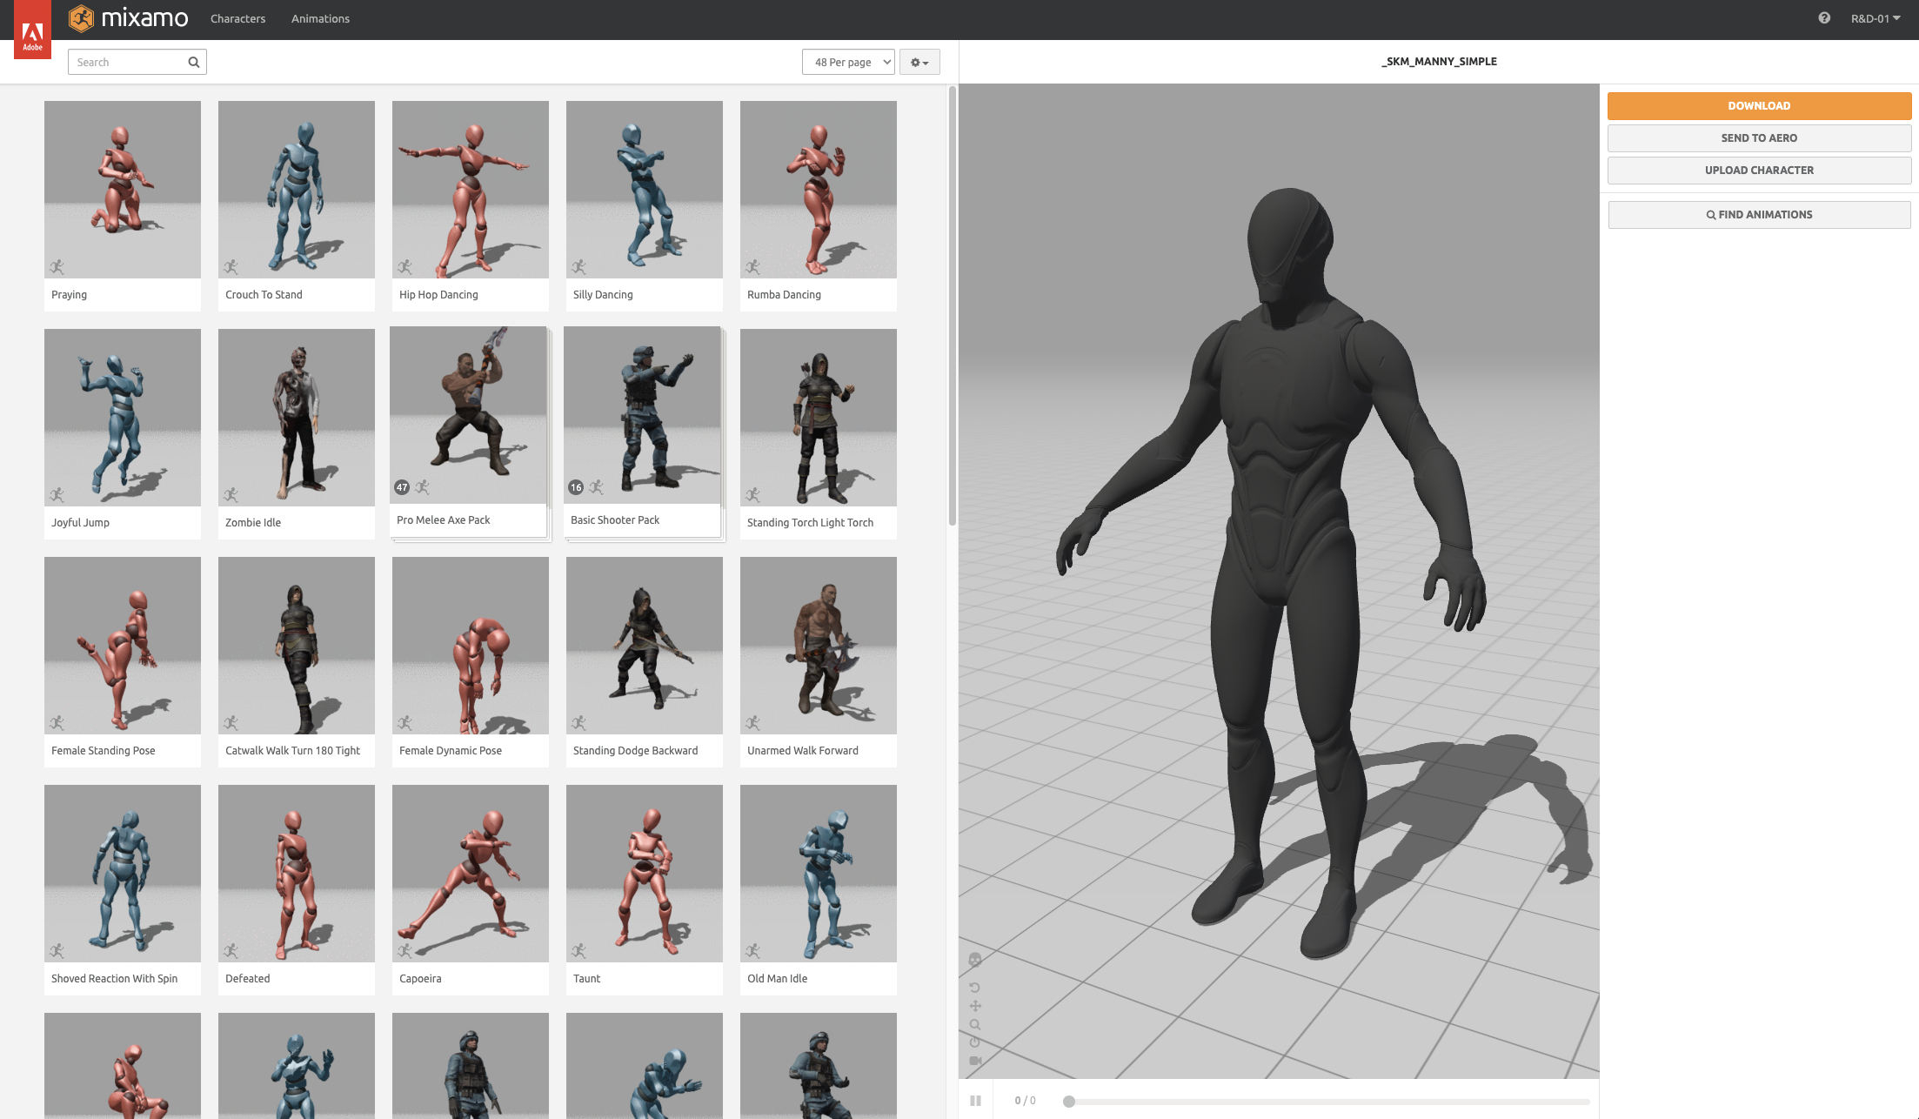Click the search magnifier icon in search box
The image size is (1919, 1119).
click(194, 62)
